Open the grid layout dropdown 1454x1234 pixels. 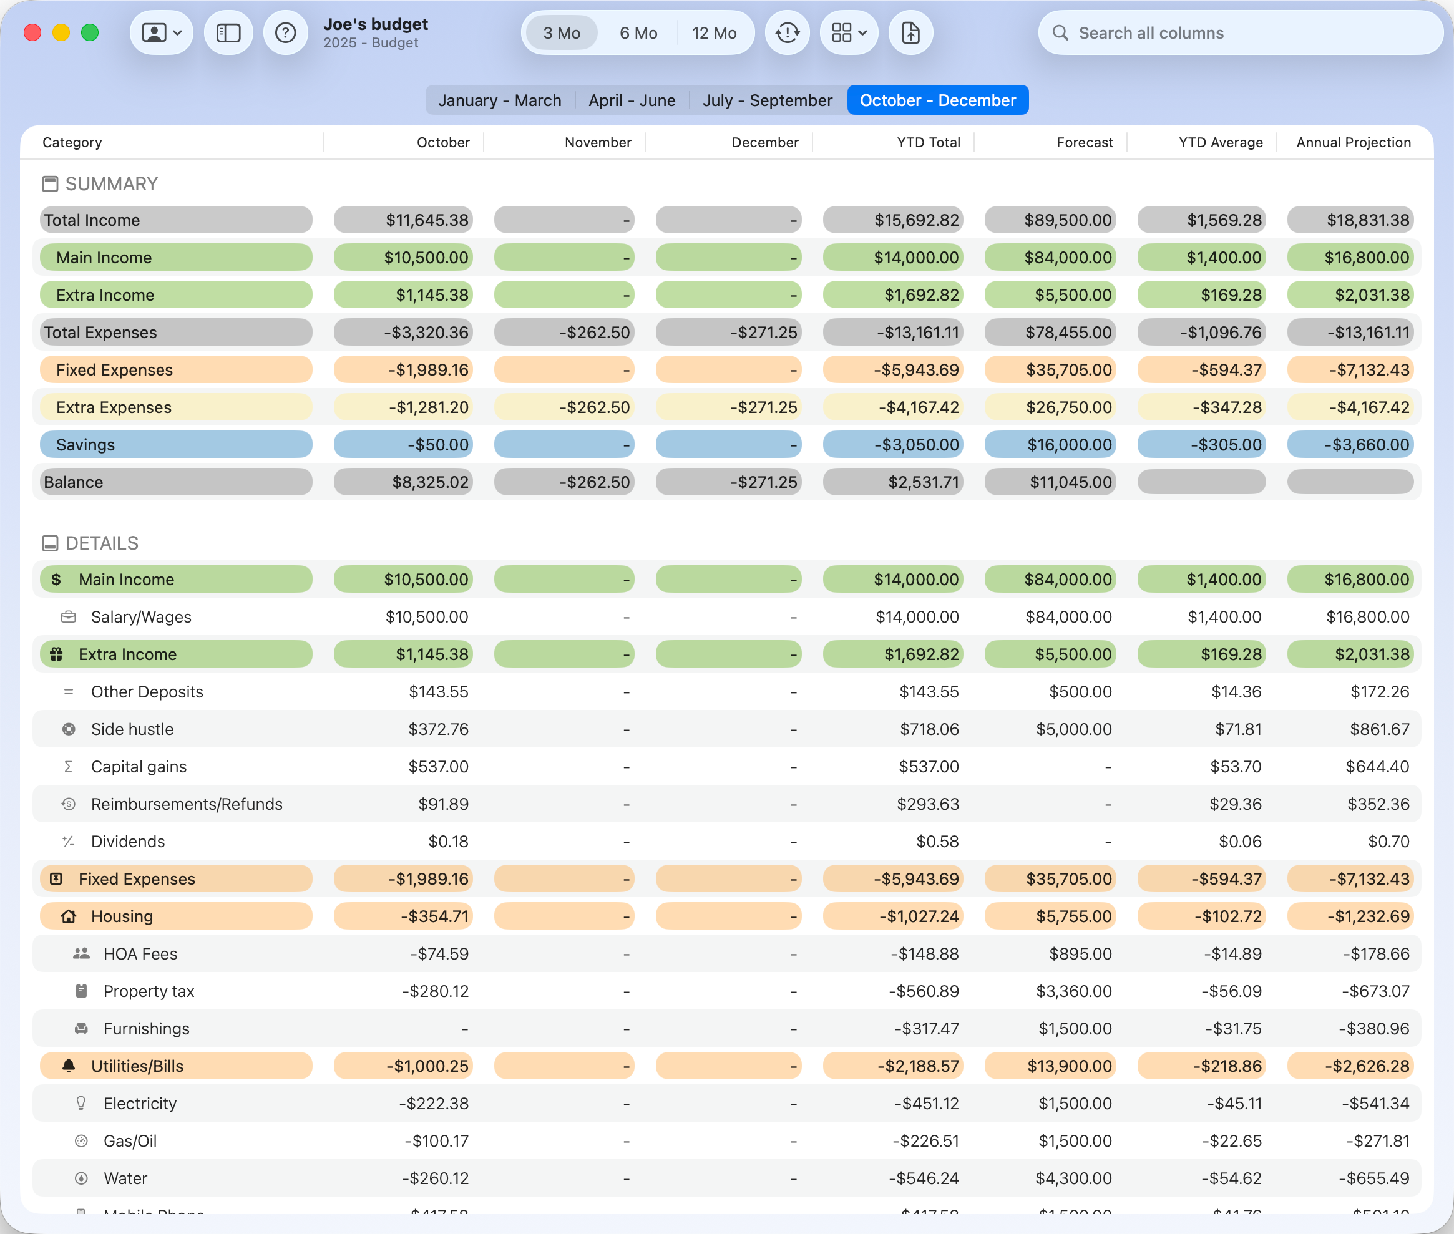pos(849,33)
